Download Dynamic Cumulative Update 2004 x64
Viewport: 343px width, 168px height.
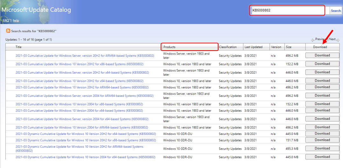click(x=322, y=157)
